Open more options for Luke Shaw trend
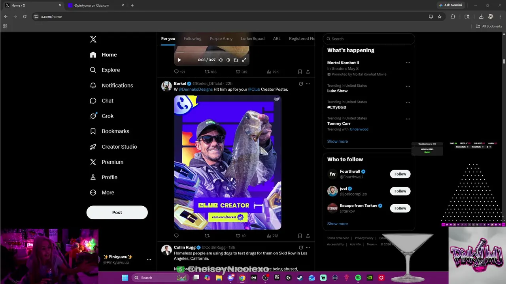 [x=408, y=86]
